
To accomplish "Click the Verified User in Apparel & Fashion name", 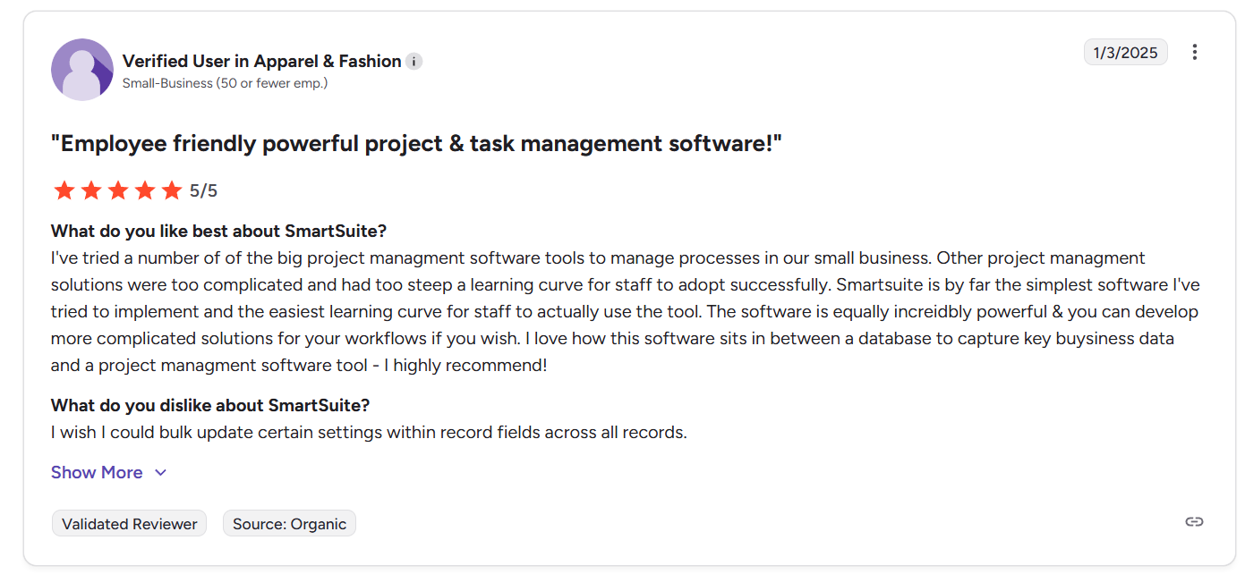I will point(261,61).
